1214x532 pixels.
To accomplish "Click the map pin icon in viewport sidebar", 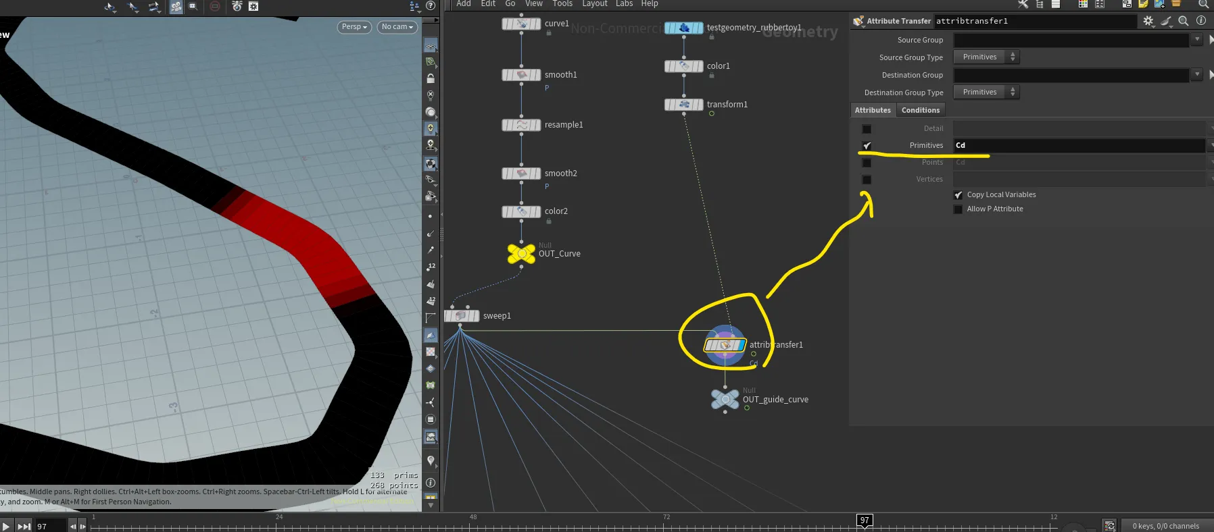I will (431, 461).
